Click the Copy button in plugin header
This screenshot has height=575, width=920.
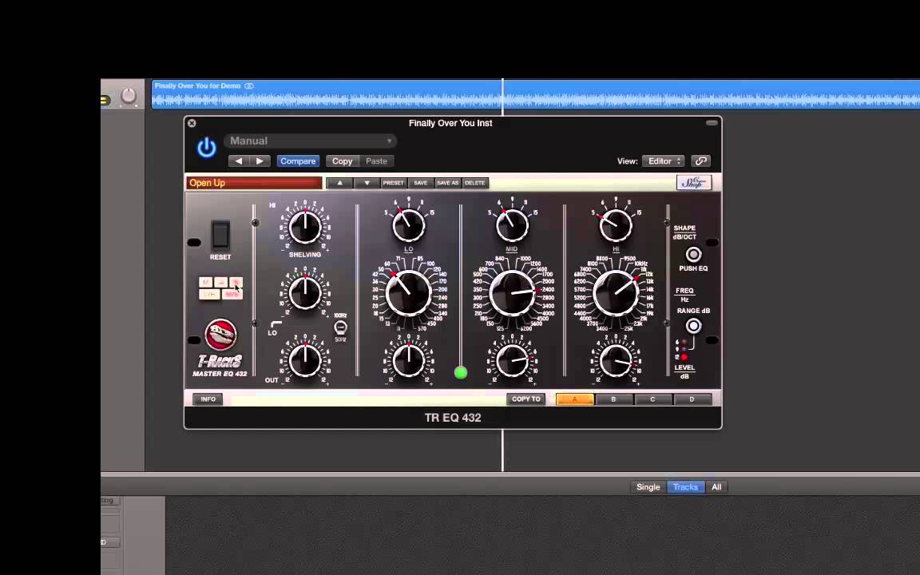point(342,161)
